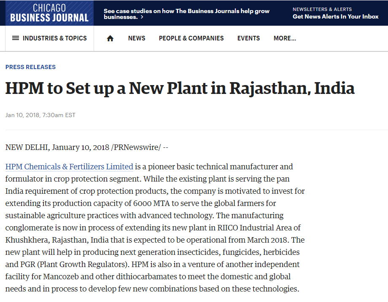The height and width of the screenshot is (302, 388).
Task: Click 'Get News Alerts In Your Inbox'
Action: pyautogui.click(x=336, y=16)
